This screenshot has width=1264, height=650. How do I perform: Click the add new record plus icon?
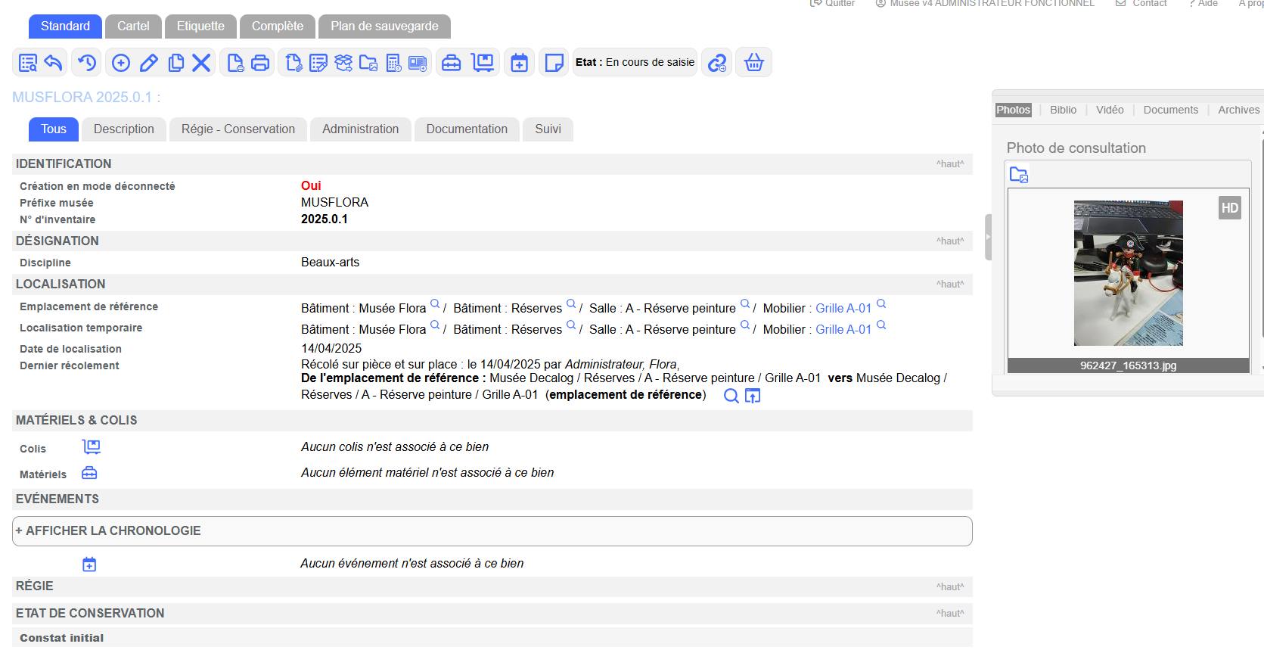pos(121,63)
